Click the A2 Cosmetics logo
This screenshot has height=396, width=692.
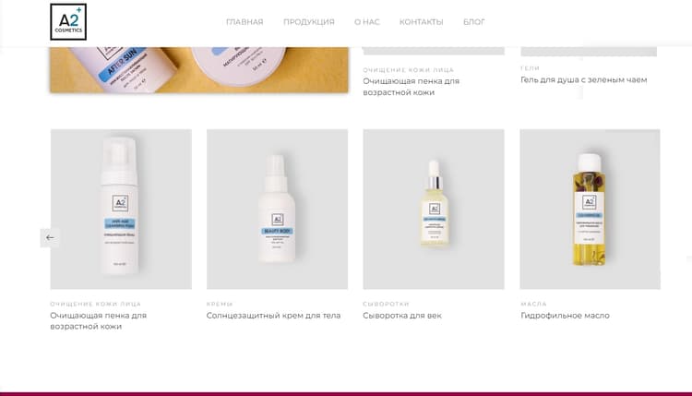[68, 22]
